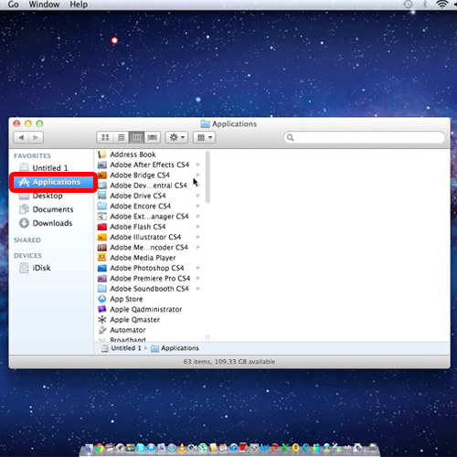The image size is (457, 457).
Task: Expand the Adobe Me...ncoder CS4 arrow
Action: coord(198,248)
